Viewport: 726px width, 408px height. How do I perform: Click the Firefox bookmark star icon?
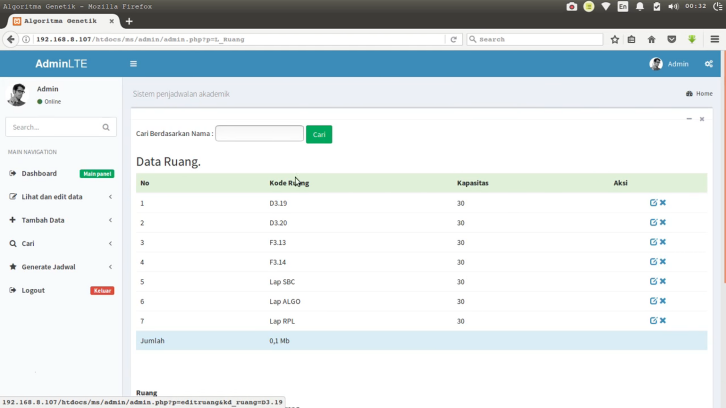[615, 39]
